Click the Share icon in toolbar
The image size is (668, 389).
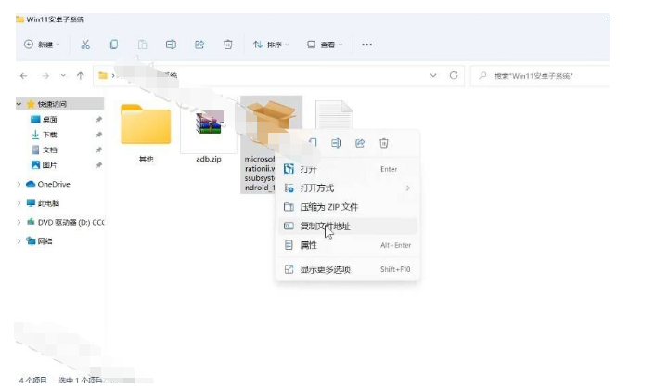(199, 45)
